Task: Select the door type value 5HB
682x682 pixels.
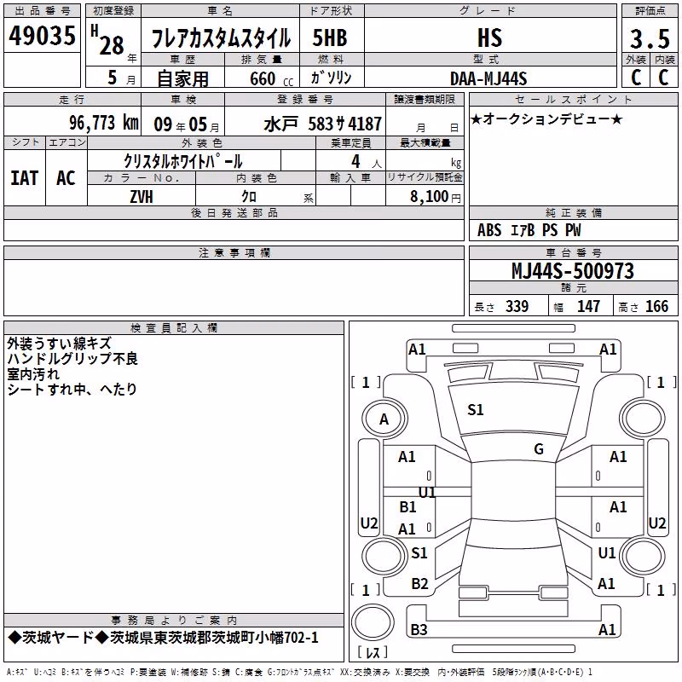Action: click(330, 38)
